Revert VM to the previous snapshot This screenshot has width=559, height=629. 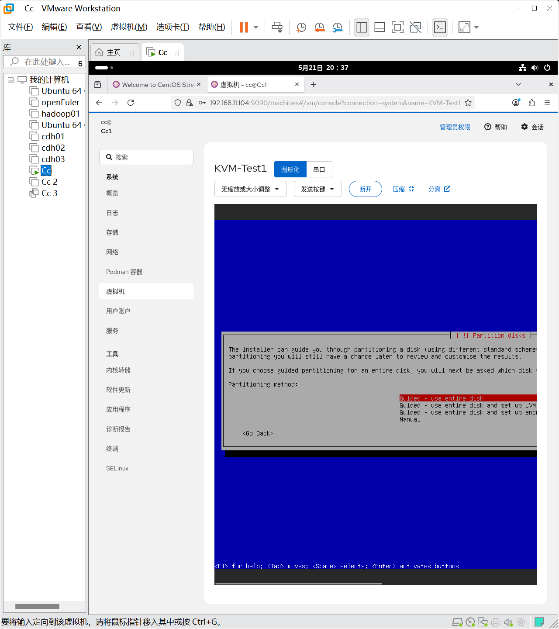319,28
